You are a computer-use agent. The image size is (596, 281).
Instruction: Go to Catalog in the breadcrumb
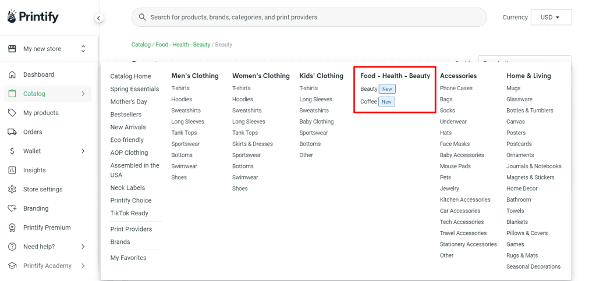[141, 44]
